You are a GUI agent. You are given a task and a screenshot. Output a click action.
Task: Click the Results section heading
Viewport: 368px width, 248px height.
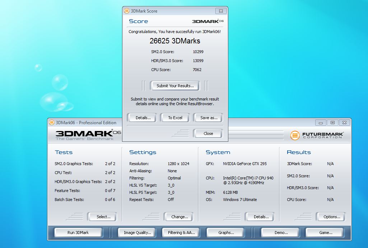click(299, 152)
